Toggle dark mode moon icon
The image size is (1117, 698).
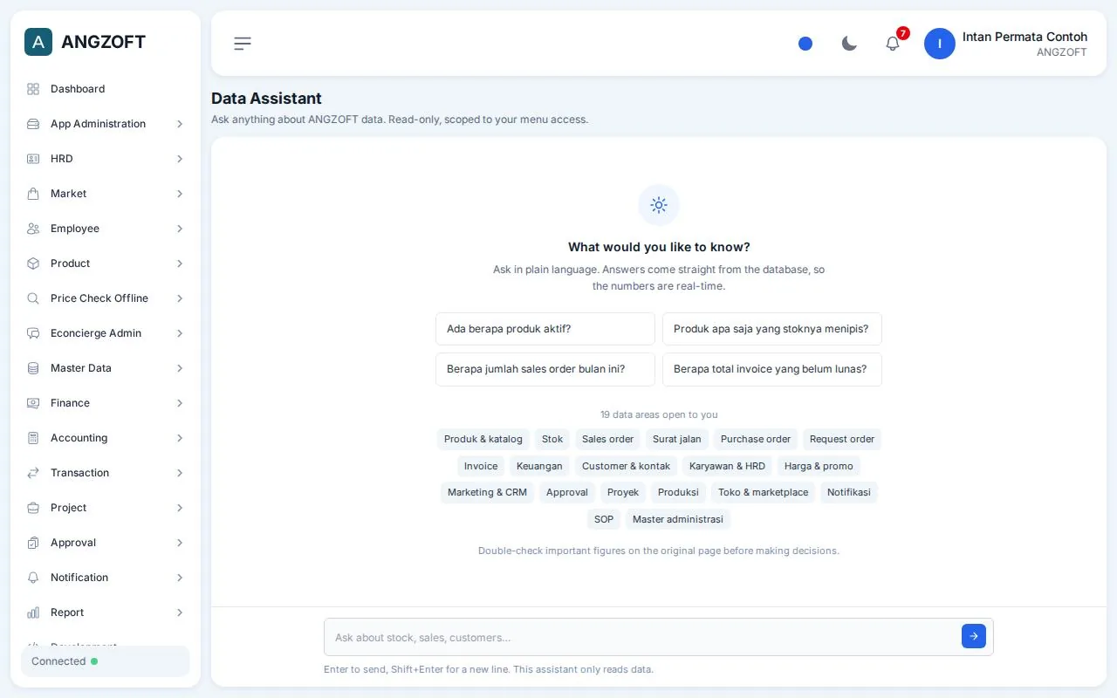(849, 44)
